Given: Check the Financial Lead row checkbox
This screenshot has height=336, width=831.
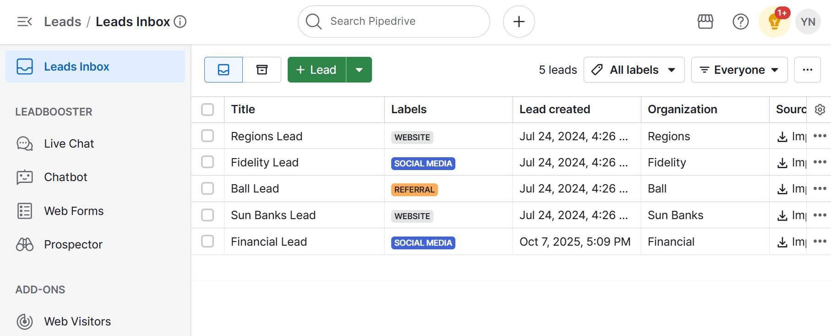Looking at the screenshot, I should pyautogui.click(x=208, y=241).
